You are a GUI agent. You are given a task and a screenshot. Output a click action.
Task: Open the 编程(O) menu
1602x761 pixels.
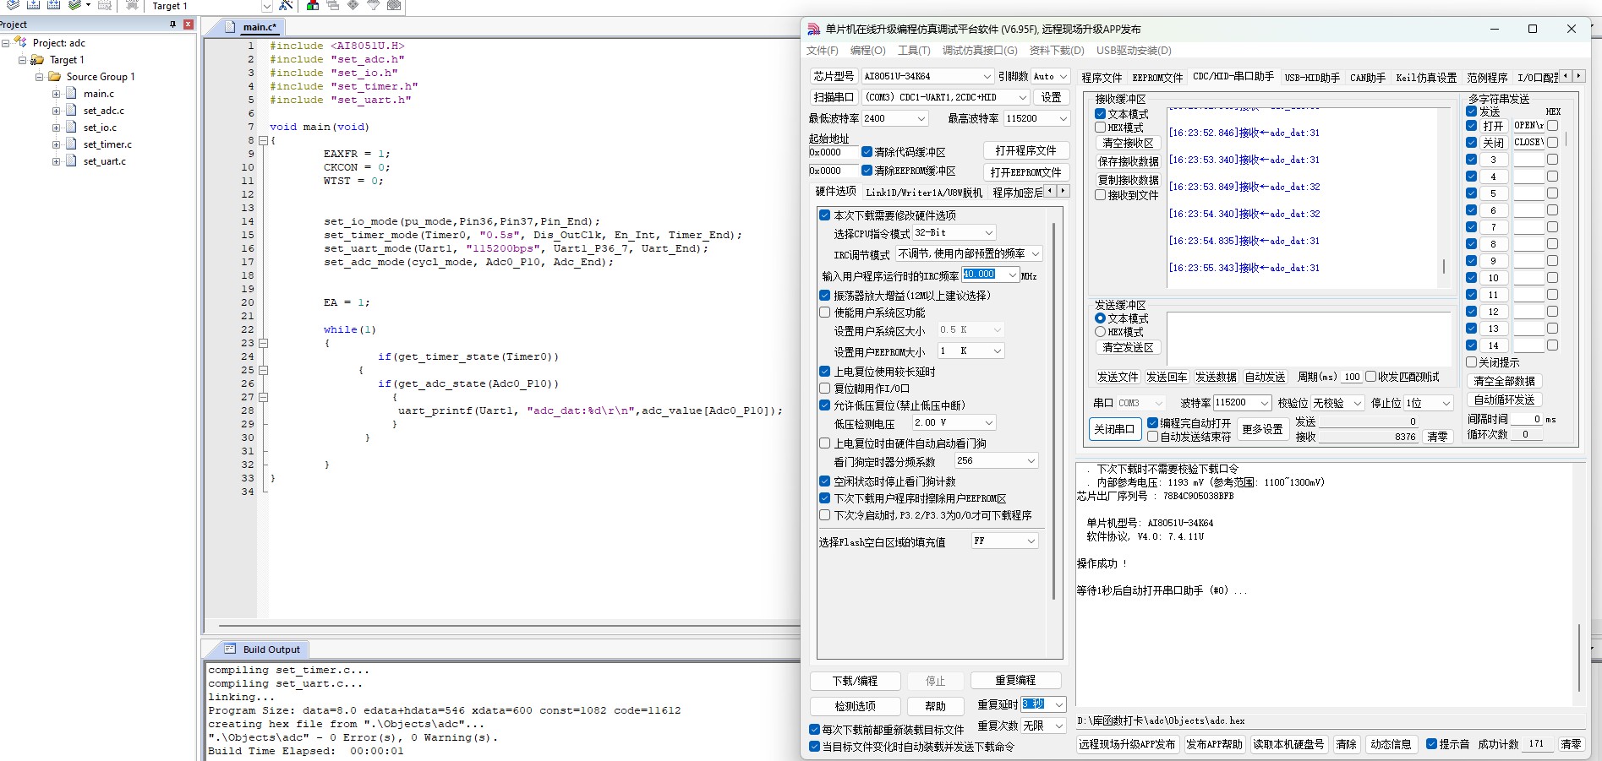867,51
